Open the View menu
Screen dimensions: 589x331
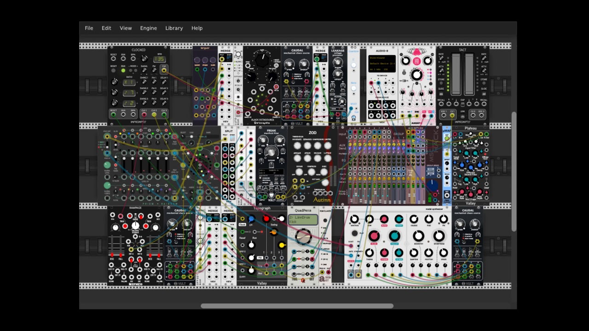click(126, 28)
